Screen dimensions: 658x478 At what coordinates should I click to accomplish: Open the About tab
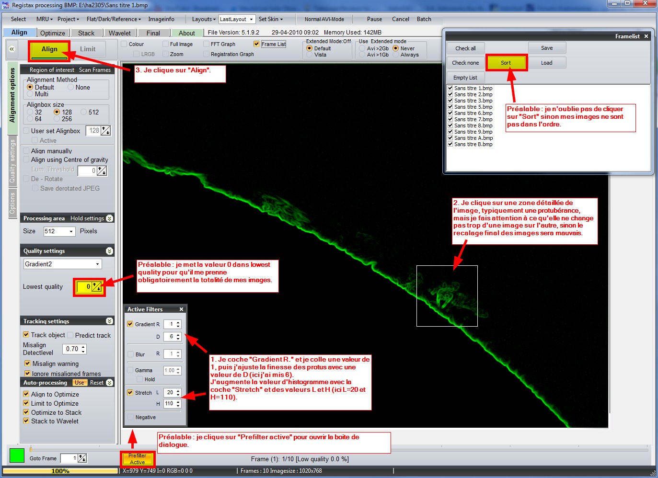coord(187,33)
